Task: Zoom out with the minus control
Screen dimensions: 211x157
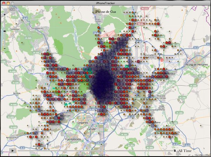Action: (5, 48)
